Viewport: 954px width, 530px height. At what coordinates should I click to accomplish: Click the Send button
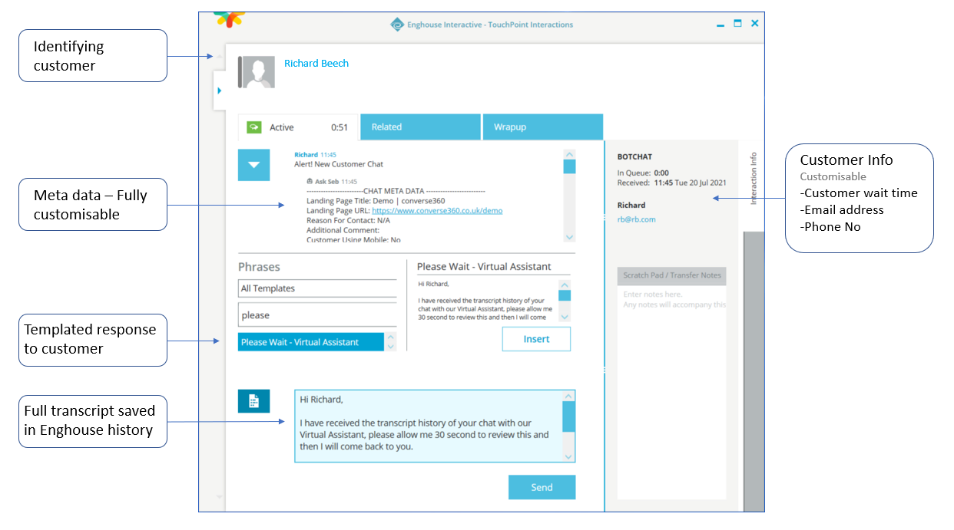tap(542, 487)
